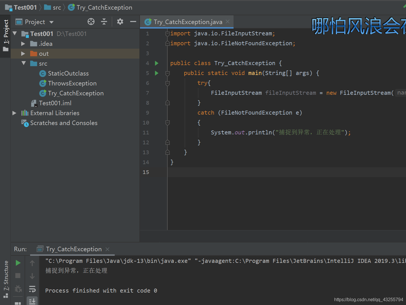The height and width of the screenshot is (305, 406).
Task: Click line number 15 in gutter
Action: coord(146,172)
